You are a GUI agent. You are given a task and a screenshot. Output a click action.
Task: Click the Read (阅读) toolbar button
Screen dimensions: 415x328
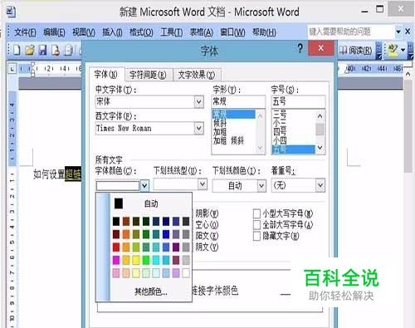(356, 51)
